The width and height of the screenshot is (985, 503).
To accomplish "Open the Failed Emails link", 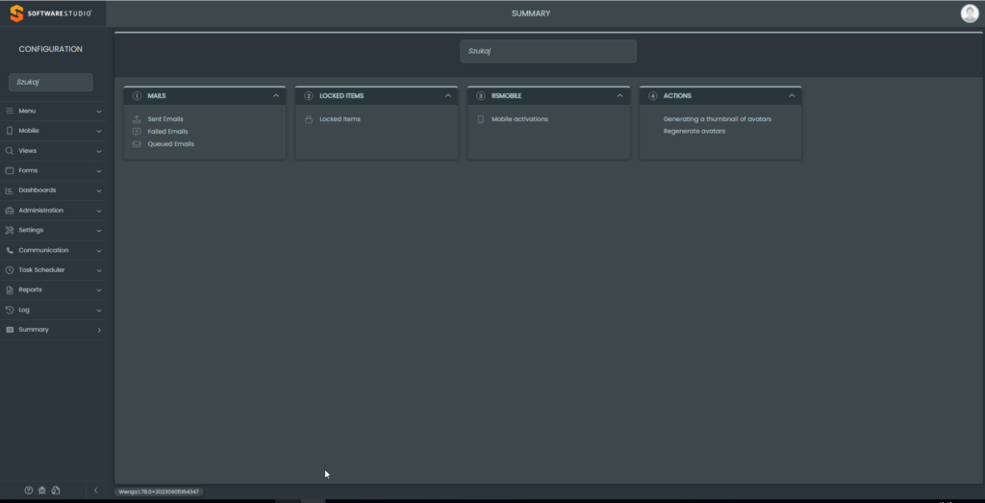I will 167,132.
